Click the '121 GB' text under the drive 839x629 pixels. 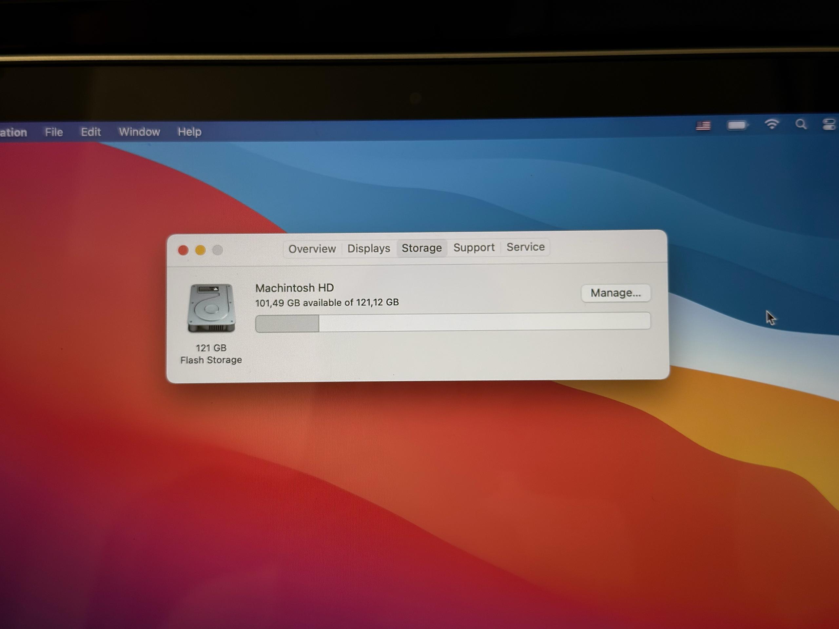click(211, 348)
